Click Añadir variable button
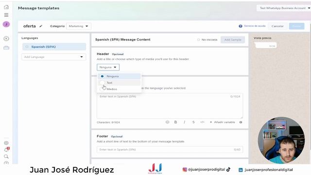This screenshot has height=175, width=311. (x=223, y=122)
